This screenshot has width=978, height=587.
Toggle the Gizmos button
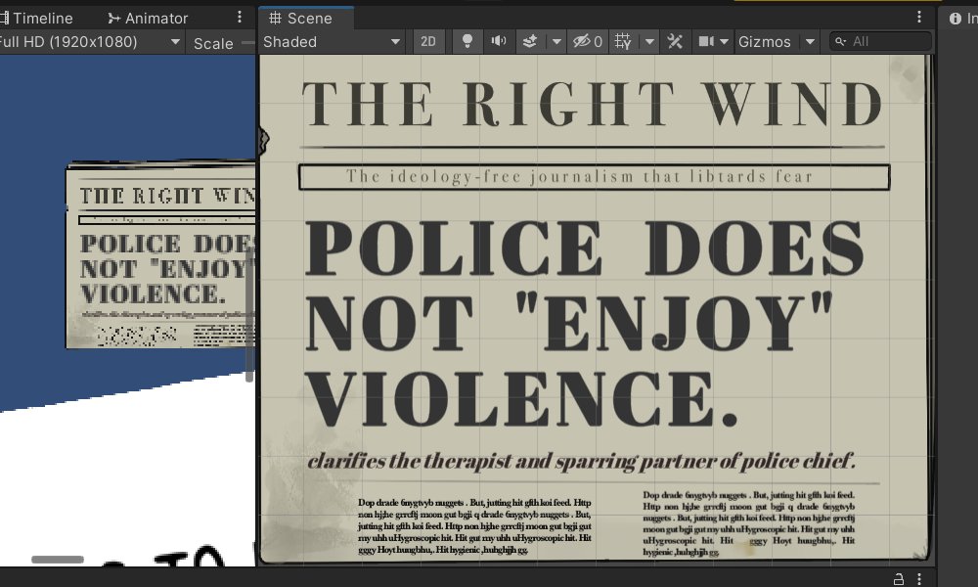click(765, 42)
